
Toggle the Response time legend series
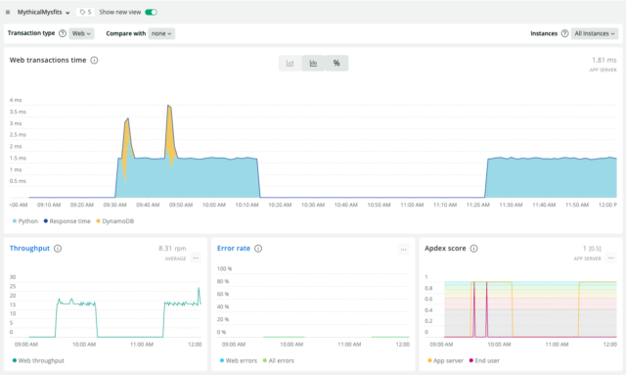(x=67, y=221)
